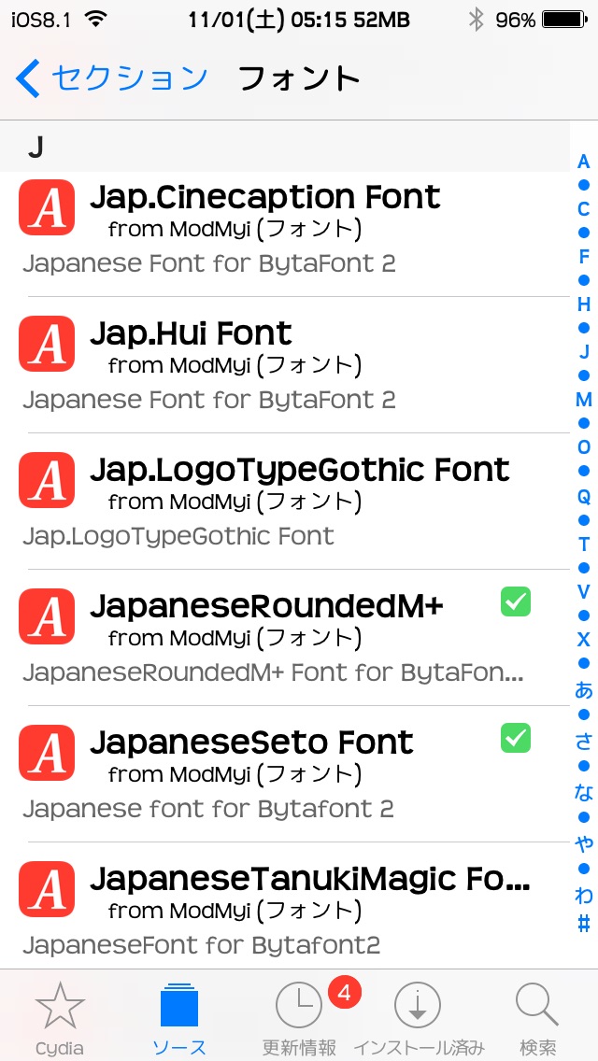
Task: Tap the JapaneseRoundedM+ package icon
Action: (x=47, y=616)
